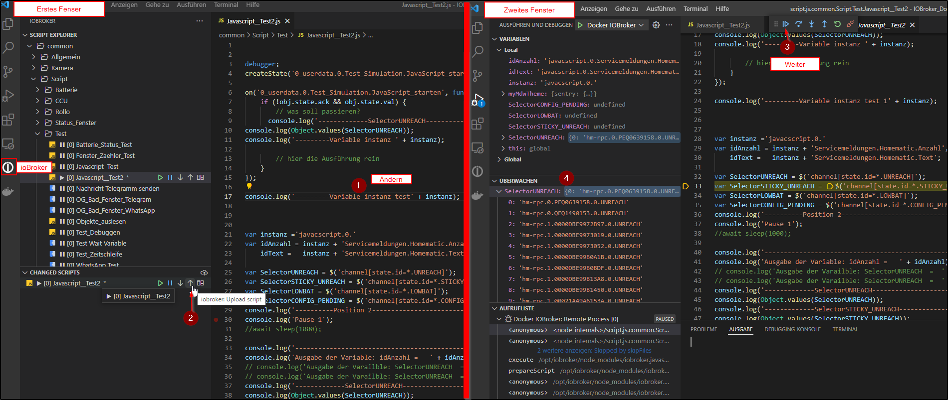Viewport: 948px width, 400px height.
Task: Open debug panel more actions ellipsis
Action: pyautogui.click(x=669, y=25)
